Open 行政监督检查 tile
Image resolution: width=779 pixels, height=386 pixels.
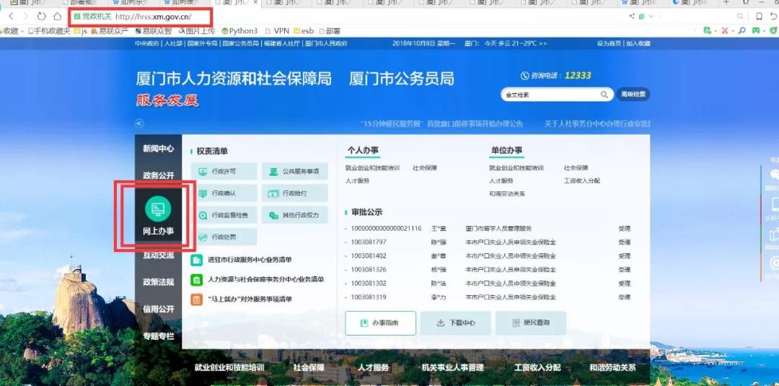click(223, 215)
